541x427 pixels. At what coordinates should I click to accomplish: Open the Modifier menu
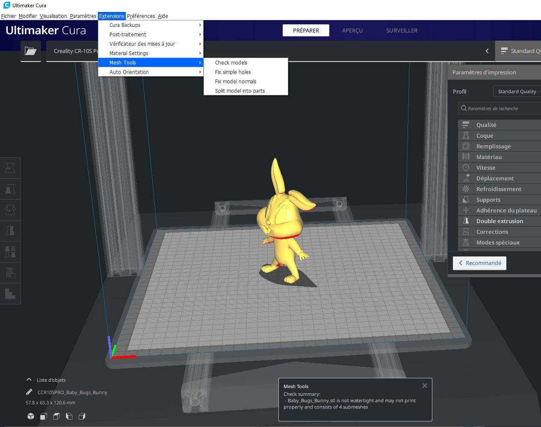(28, 16)
